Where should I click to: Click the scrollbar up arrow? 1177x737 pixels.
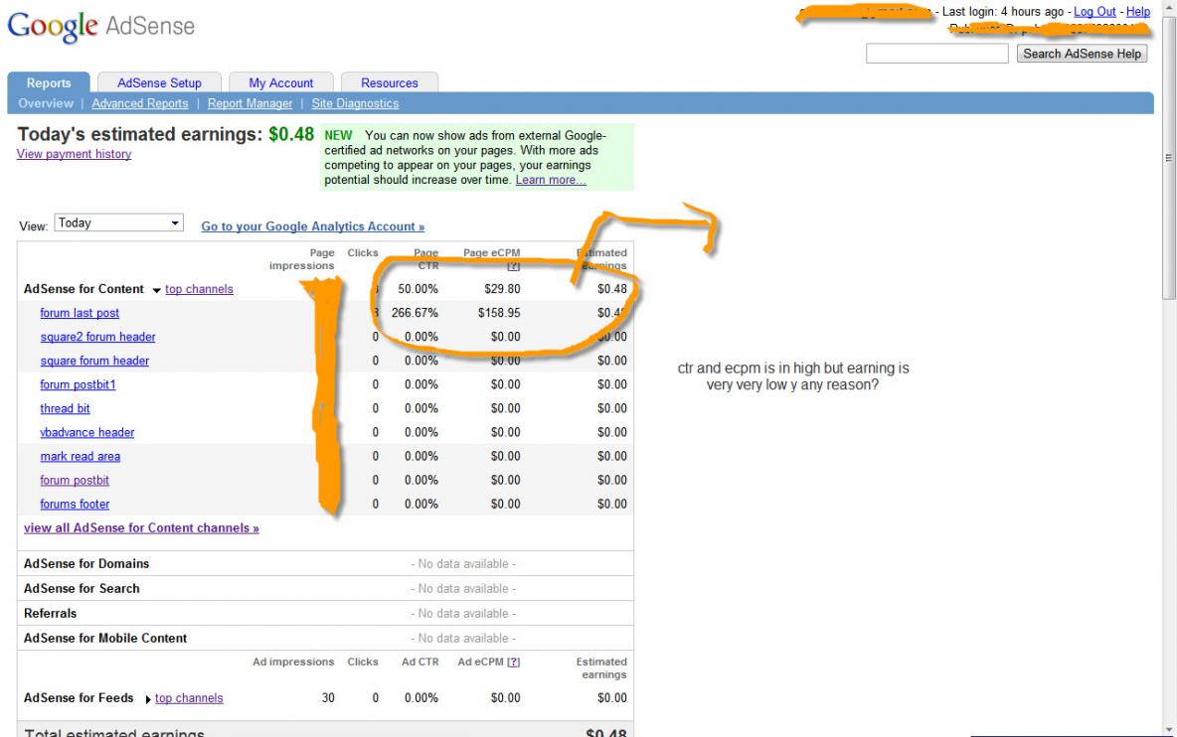[x=1169, y=7]
